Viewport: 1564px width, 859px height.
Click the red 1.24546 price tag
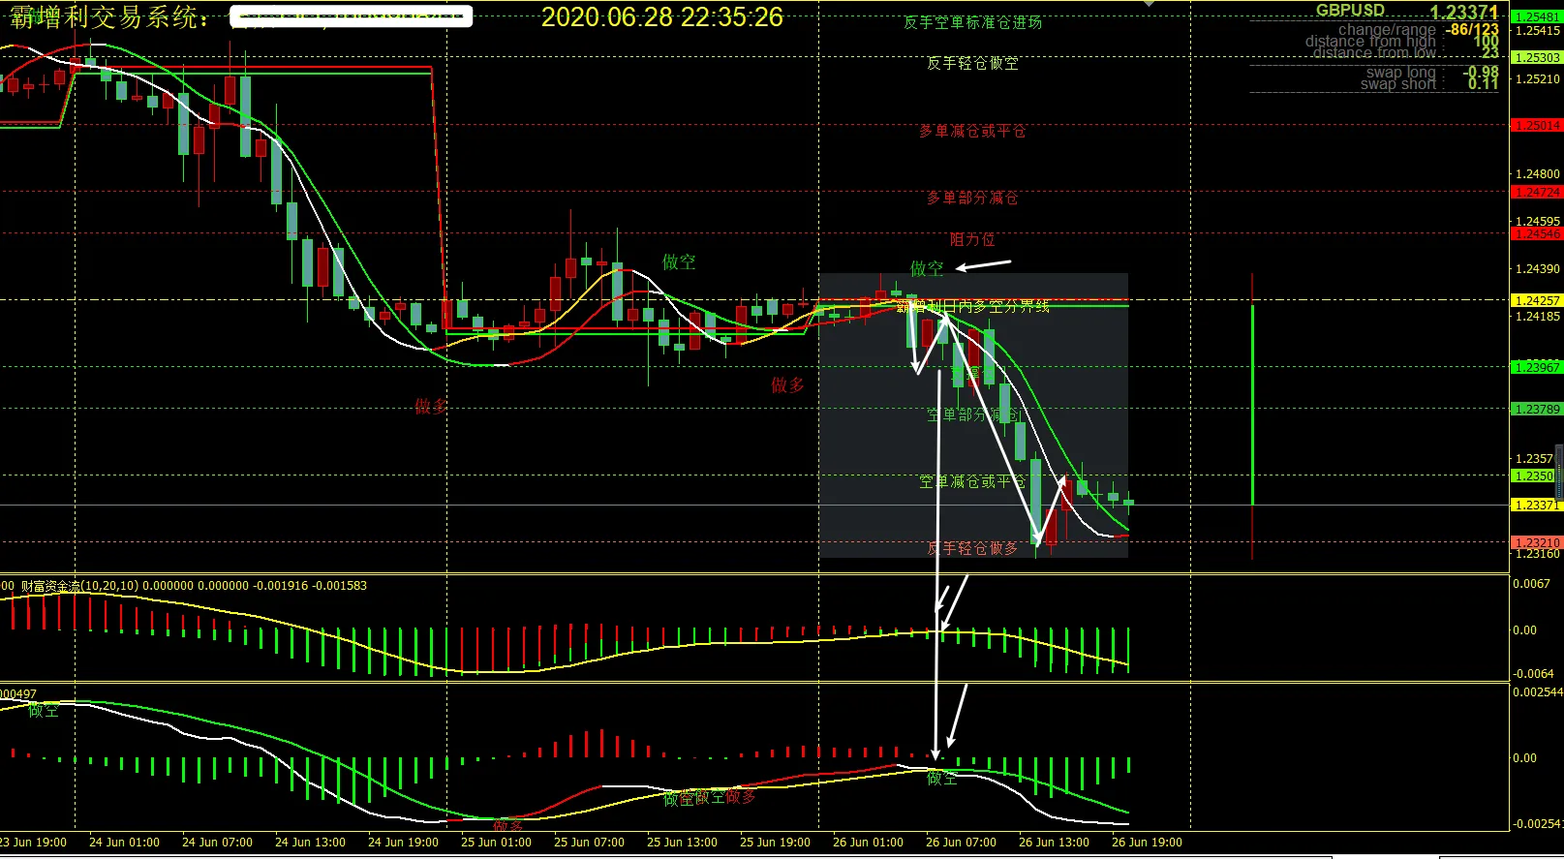(1537, 233)
